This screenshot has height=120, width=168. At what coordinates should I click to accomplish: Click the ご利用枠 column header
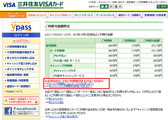pyautogui.click(x=107, y=41)
